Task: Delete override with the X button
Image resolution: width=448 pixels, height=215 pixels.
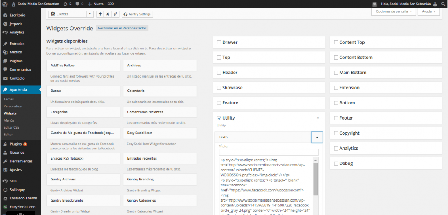Action: point(108,14)
